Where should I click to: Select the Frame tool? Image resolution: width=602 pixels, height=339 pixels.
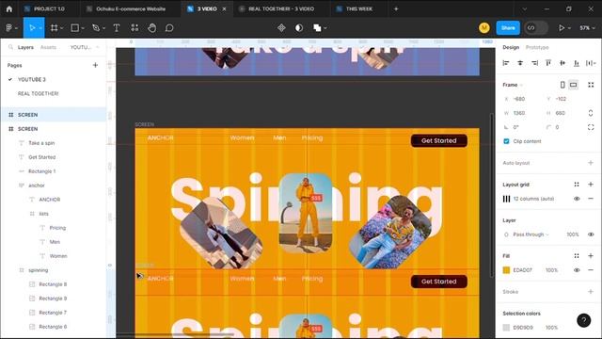[55, 27]
